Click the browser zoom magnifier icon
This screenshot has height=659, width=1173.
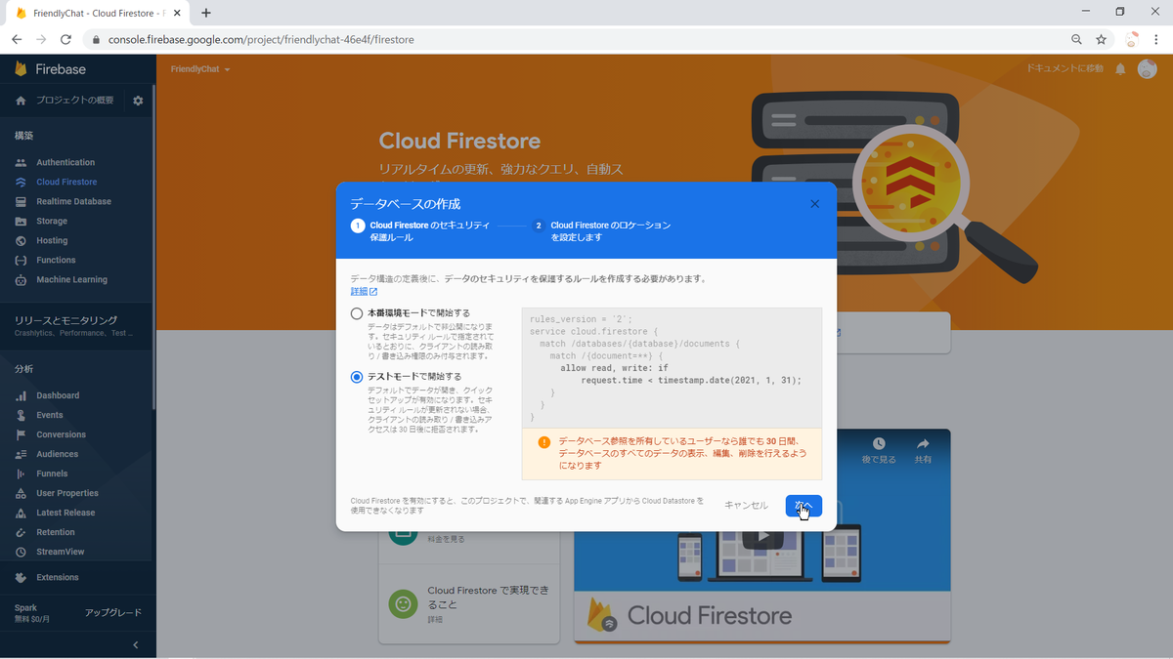pyautogui.click(x=1076, y=39)
